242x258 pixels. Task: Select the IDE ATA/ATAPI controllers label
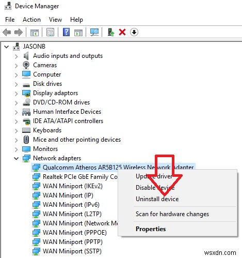(68, 121)
